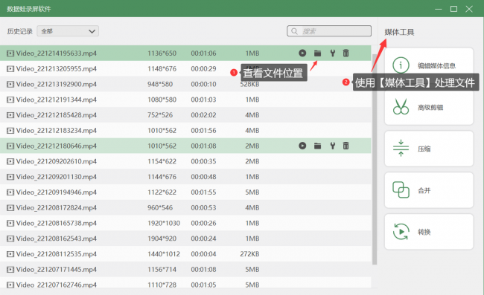484x295 pixels.
Task: Play Video_221214195633.mp4 with its play icon
Action: (302, 54)
